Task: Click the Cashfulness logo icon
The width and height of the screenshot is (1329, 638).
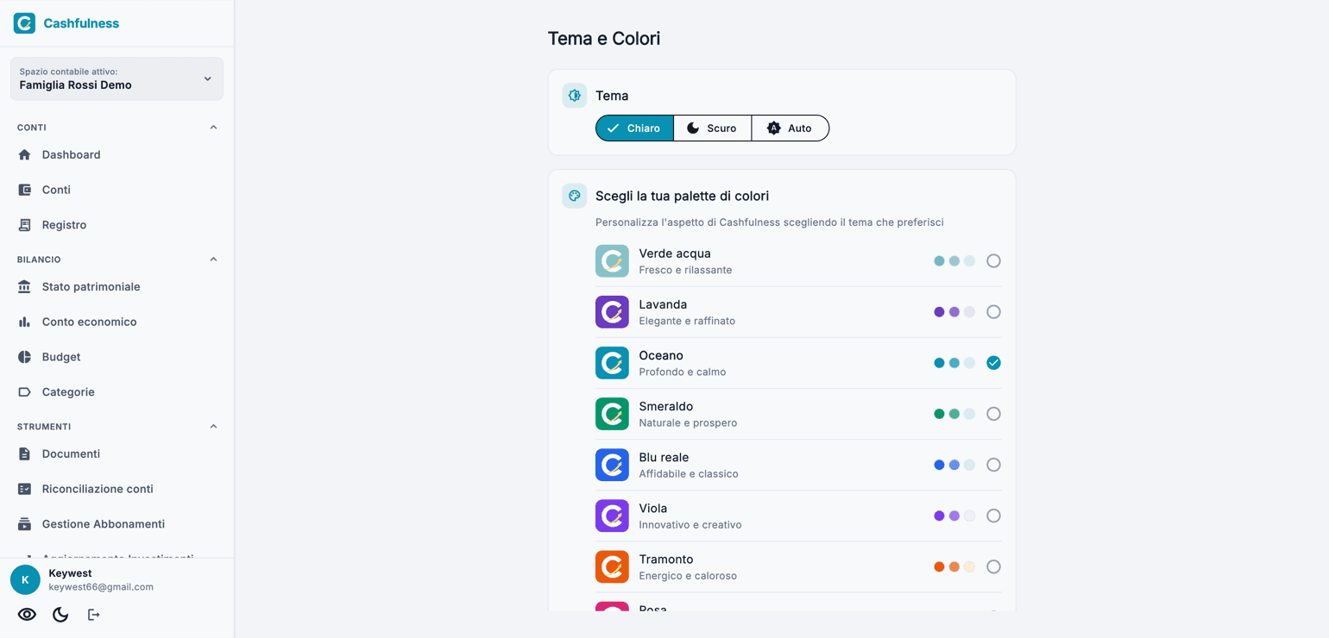Action: (24, 23)
